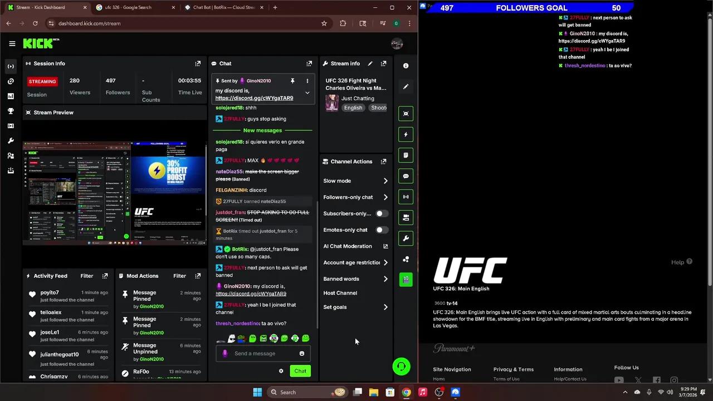Collapse the pinned message with its chevron
713x401 pixels.
click(307, 92)
